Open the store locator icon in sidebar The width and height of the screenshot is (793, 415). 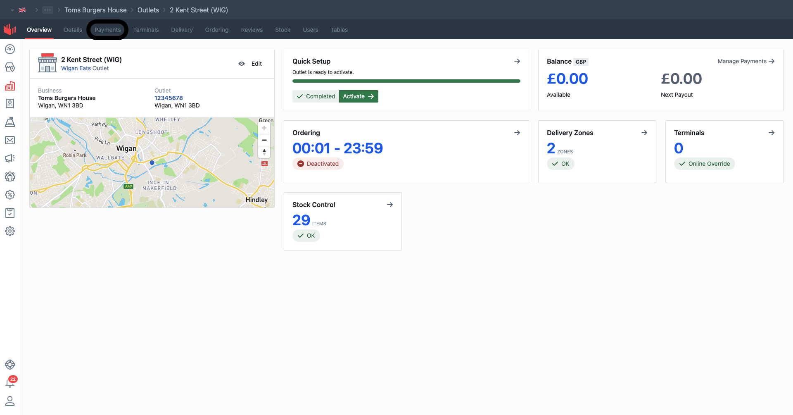[10, 67]
